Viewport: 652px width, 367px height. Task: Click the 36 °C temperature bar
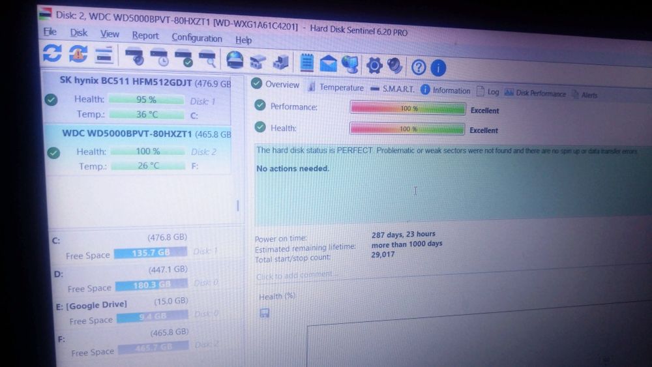tap(147, 114)
